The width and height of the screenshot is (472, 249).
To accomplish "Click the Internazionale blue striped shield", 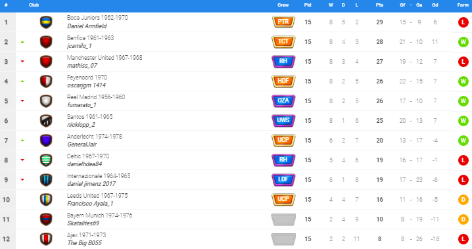I will coord(46,180).
